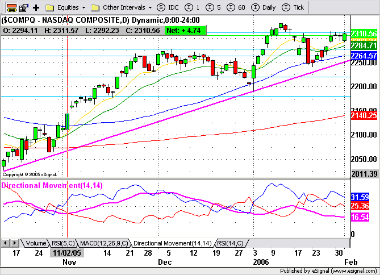This screenshot has width=380, height=275.
Task: Switch chart to Daily interval
Action: (x=263, y=7)
